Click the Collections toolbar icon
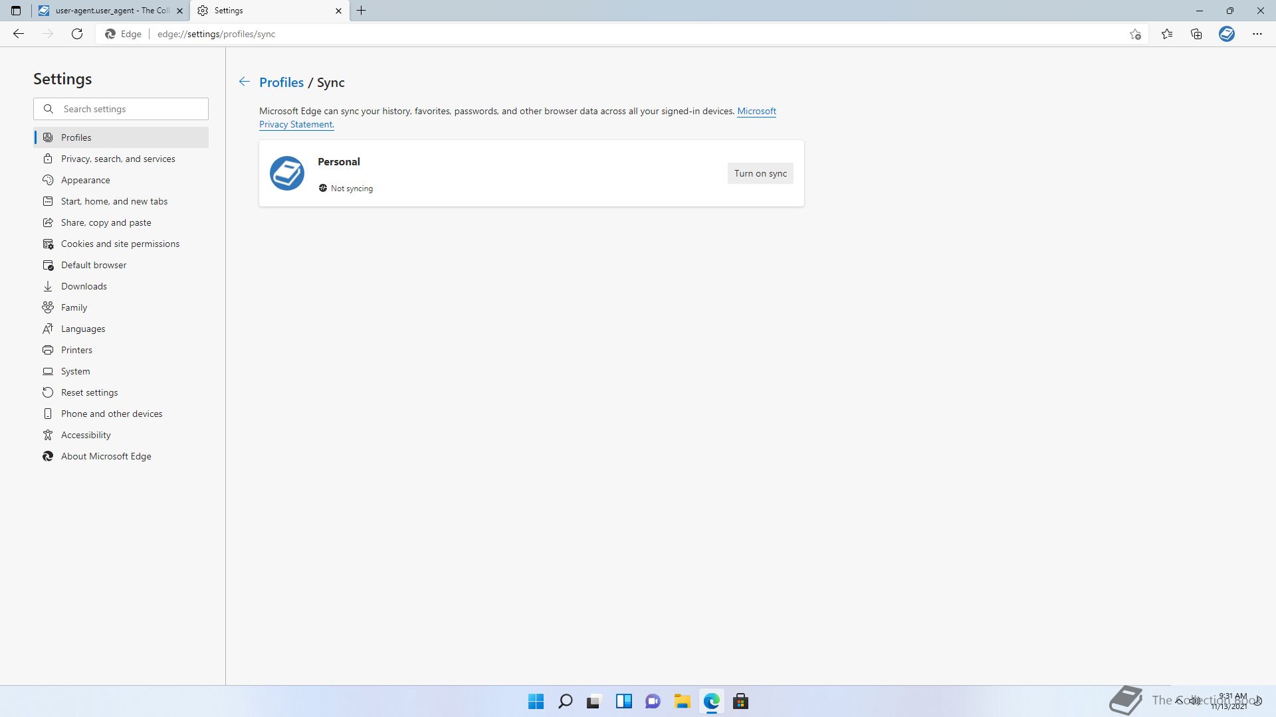 click(x=1196, y=34)
